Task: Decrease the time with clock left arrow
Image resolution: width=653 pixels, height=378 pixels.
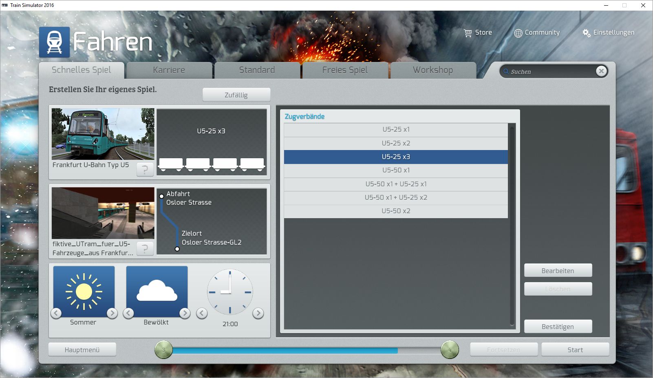Action: pyautogui.click(x=202, y=313)
